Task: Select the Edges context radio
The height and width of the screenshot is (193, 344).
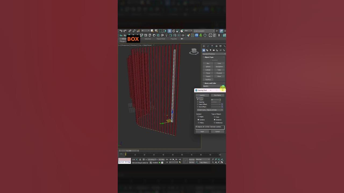Action: tap(198, 117)
